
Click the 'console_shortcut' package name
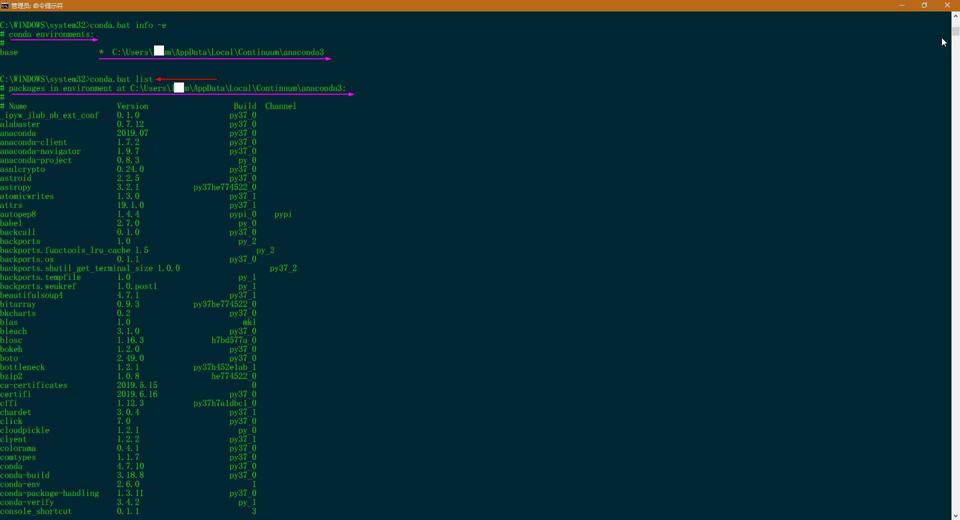click(x=36, y=511)
